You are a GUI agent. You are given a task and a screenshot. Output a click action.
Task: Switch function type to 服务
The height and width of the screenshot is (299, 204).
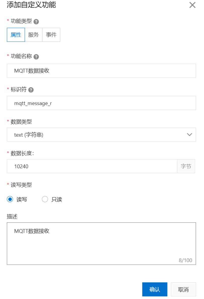33,35
